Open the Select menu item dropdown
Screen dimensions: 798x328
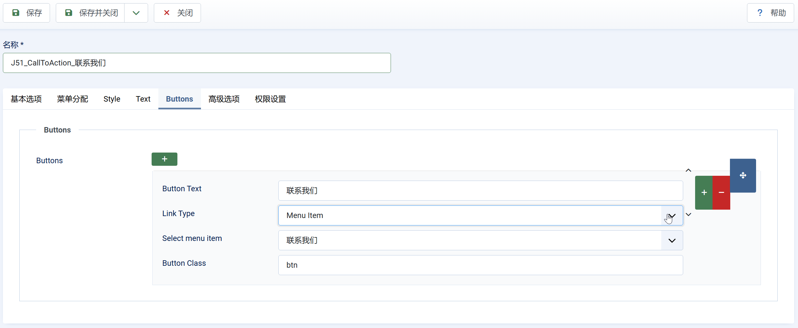(x=480, y=240)
